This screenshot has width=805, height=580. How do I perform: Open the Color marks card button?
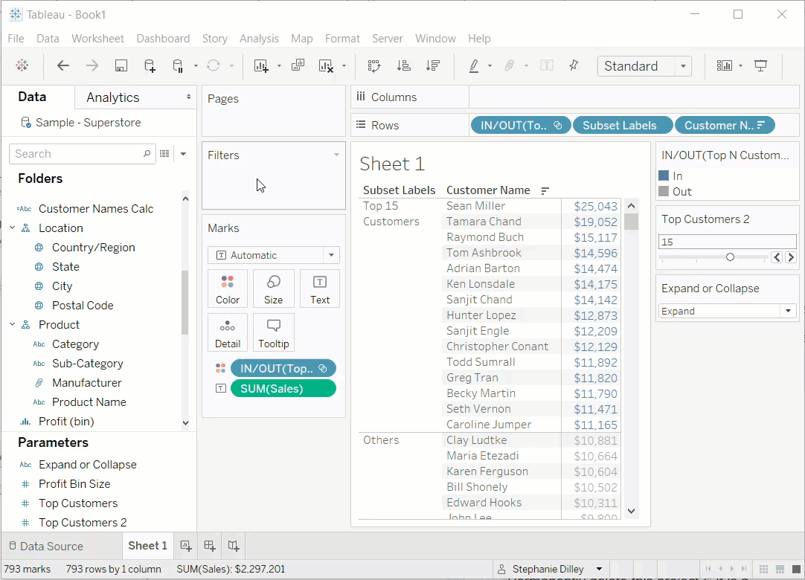tap(228, 289)
